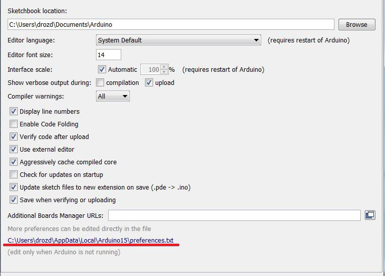The width and height of the screenshot is (385, 276).
Task: Click the 'Sketchbook location:' label
Action: click(37, 11)
